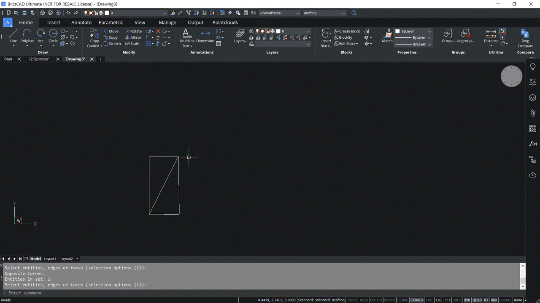The width and height of the screenshot is (540, 303).
Task: Click the Save icon in the quick toolbar
Action: [24, 13]
